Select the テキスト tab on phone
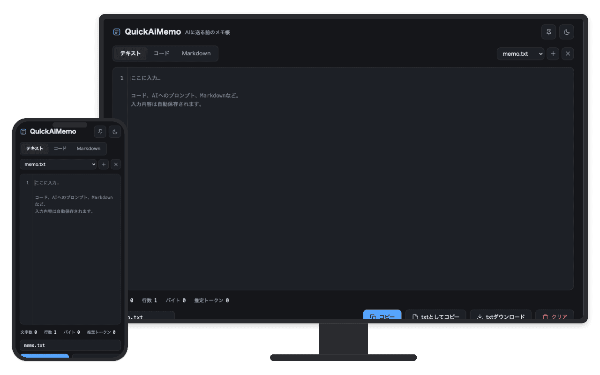The image size is (600, 375). coord(35,149)
